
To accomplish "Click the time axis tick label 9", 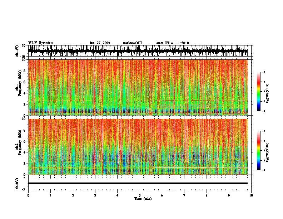I will click(x=229, y=195).
